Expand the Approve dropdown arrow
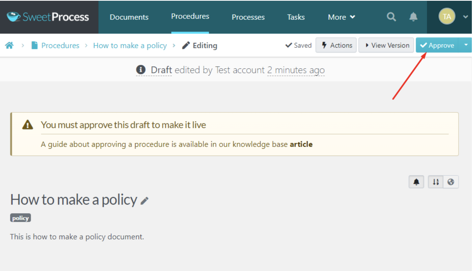 tap(465, 45)
